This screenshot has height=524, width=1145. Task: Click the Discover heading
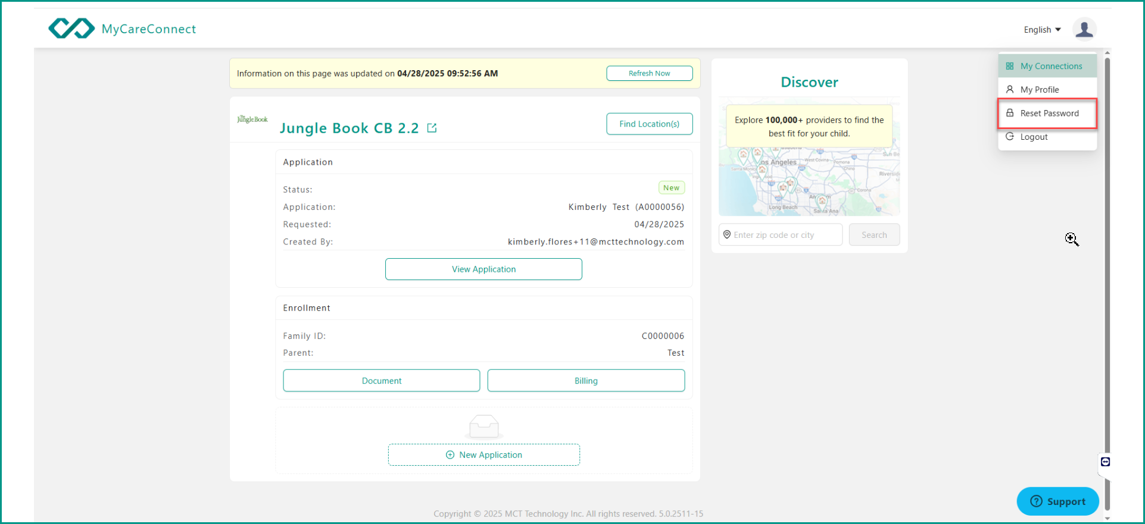809,82
